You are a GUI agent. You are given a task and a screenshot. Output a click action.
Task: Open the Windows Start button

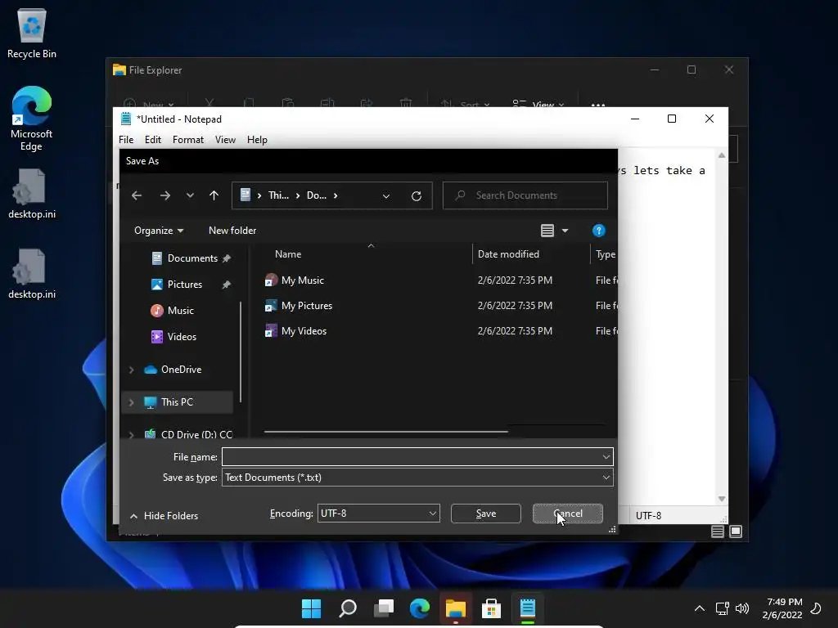click(312, 608)
